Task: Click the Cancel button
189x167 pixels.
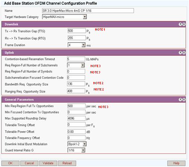Action: coord(29,163)
